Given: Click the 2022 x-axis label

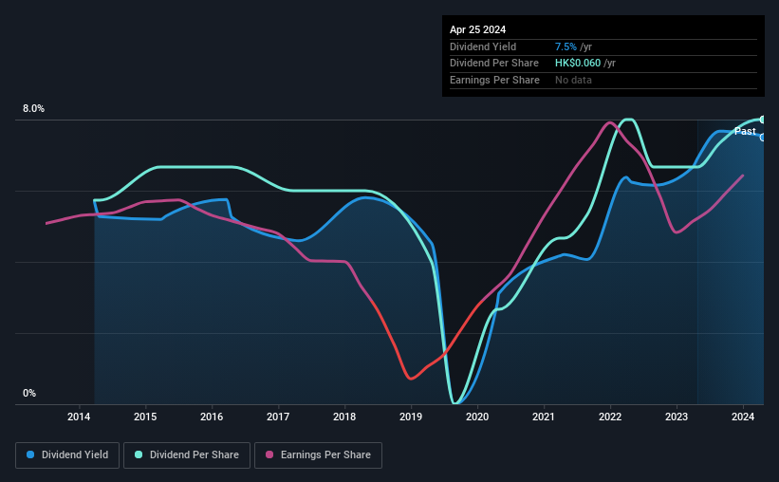Looking at the screenshot, I should point(610,417).
